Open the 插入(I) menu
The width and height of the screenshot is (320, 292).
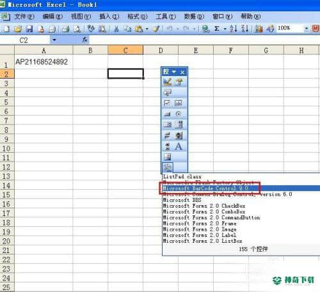pos(109,17)
